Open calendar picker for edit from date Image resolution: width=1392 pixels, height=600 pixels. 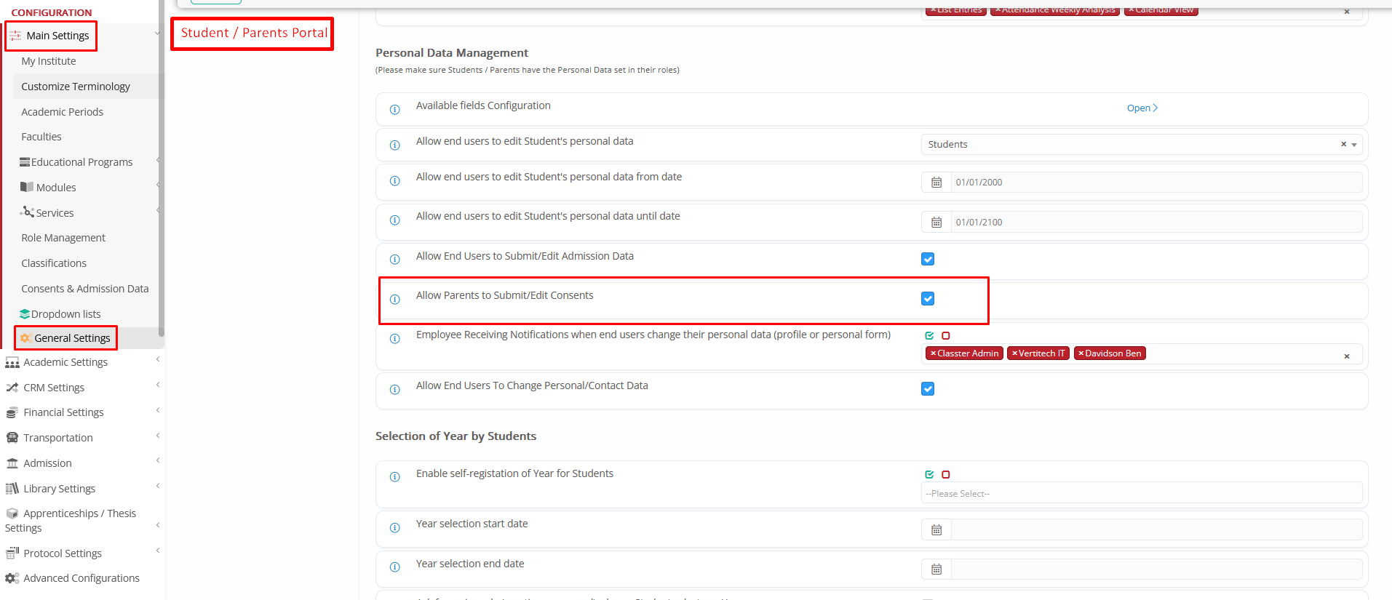(x=936, y=183)
